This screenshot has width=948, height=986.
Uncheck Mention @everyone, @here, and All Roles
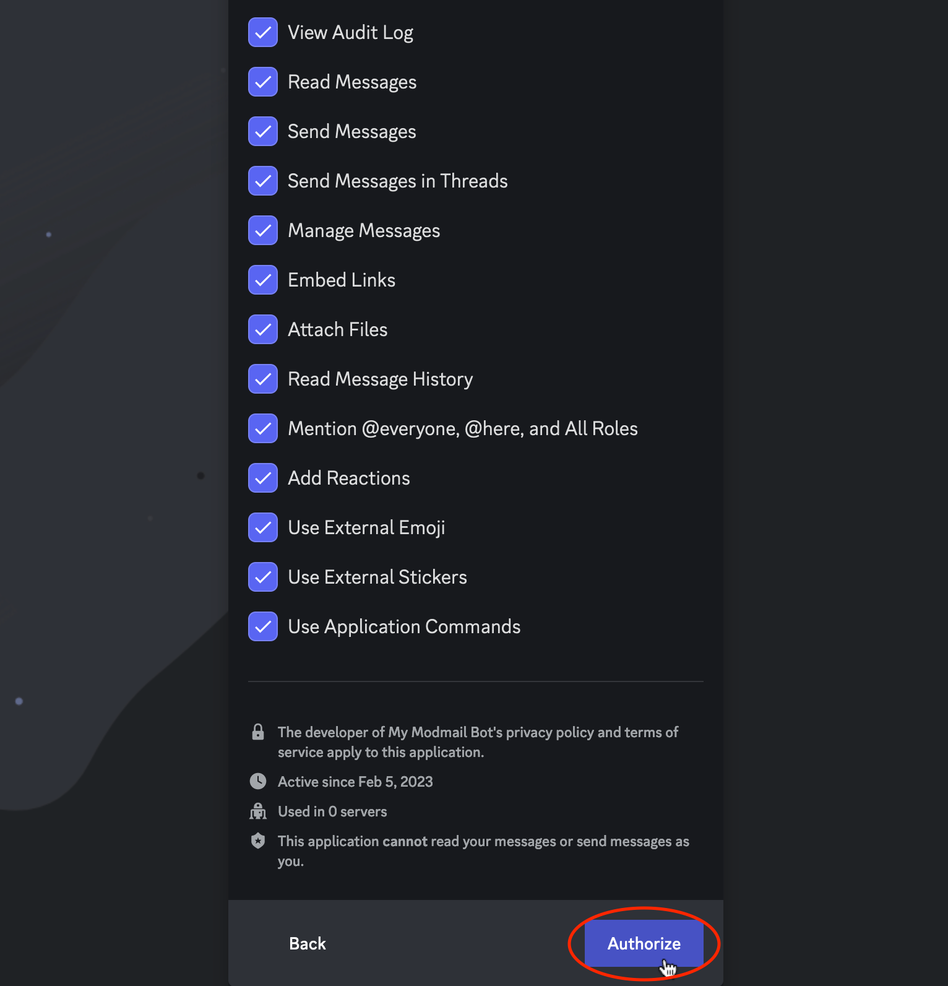point(262,428)
